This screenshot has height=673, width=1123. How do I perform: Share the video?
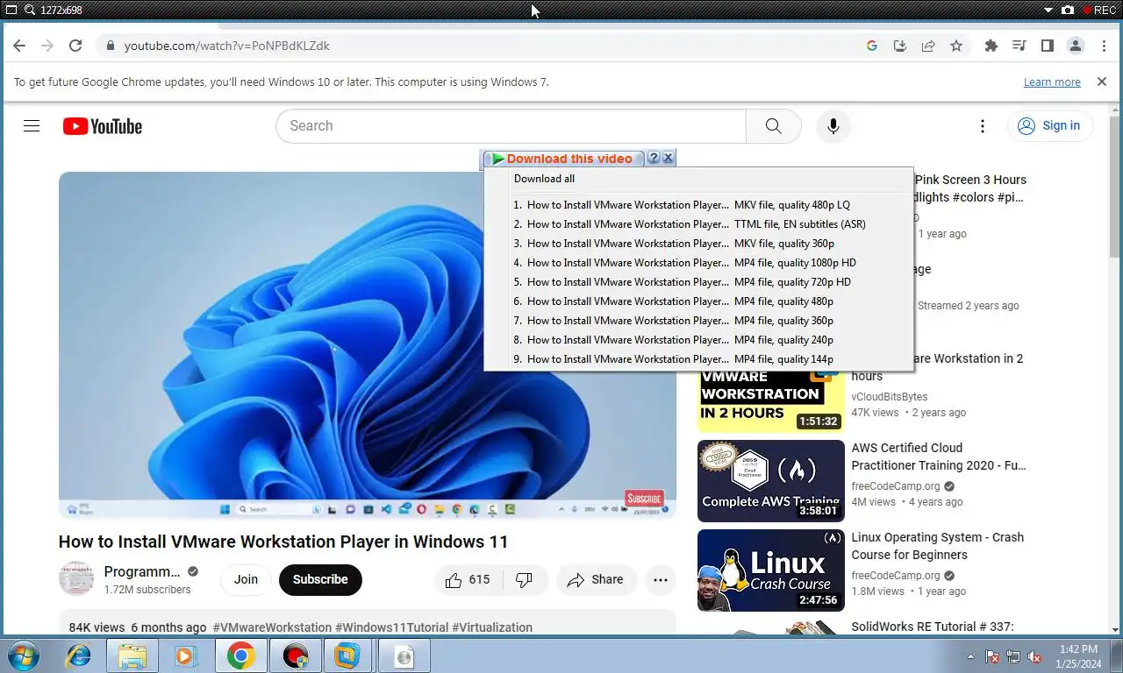tap(596, 579)
